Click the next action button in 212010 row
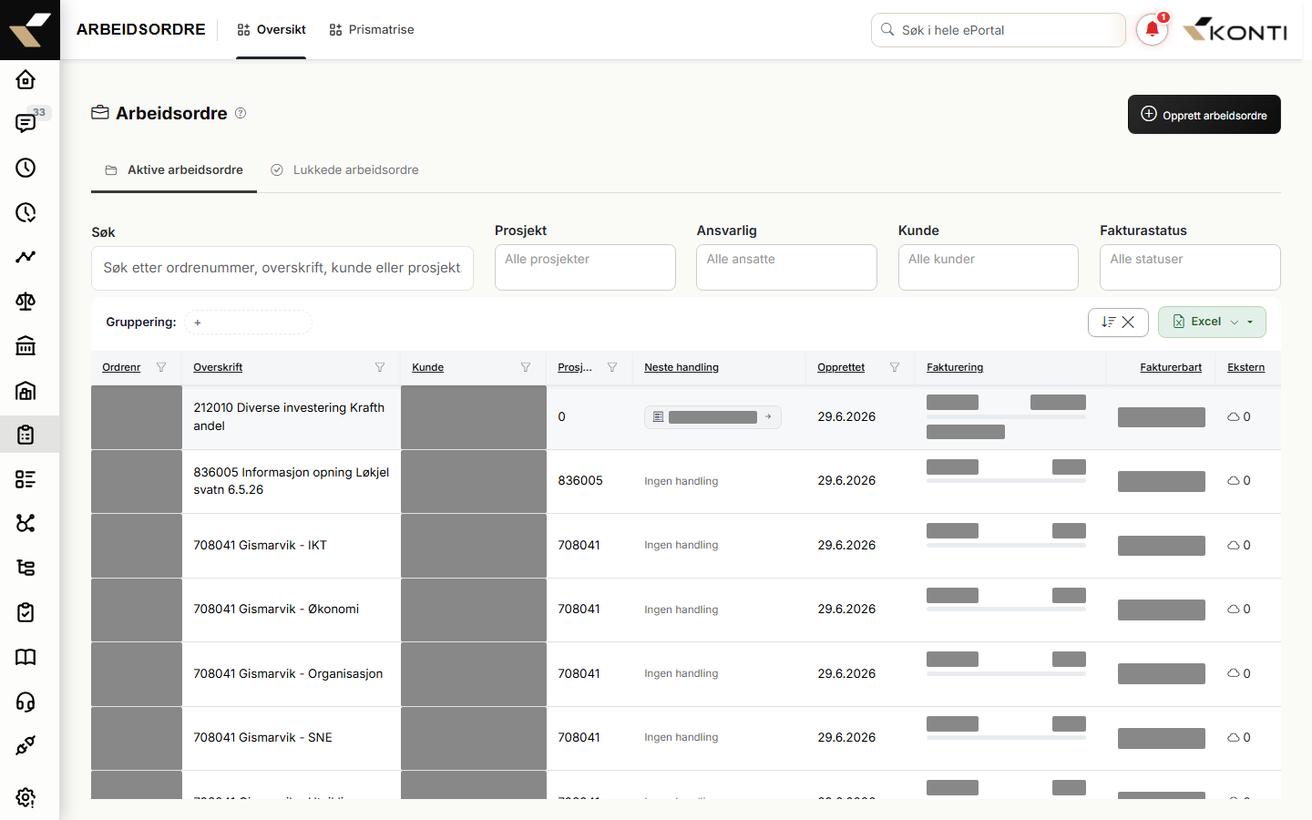The width and height of the screenshot is (1312, 820). [x=712, y=417]
